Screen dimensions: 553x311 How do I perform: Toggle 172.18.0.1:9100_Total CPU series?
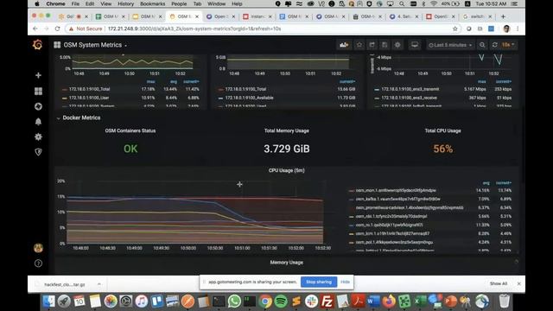point(90,89)
